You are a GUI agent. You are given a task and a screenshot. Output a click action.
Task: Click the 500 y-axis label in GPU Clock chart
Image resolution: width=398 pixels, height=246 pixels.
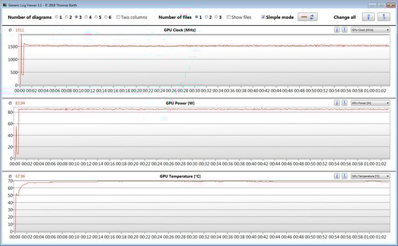pyautogui.click(x=13, y=72)
